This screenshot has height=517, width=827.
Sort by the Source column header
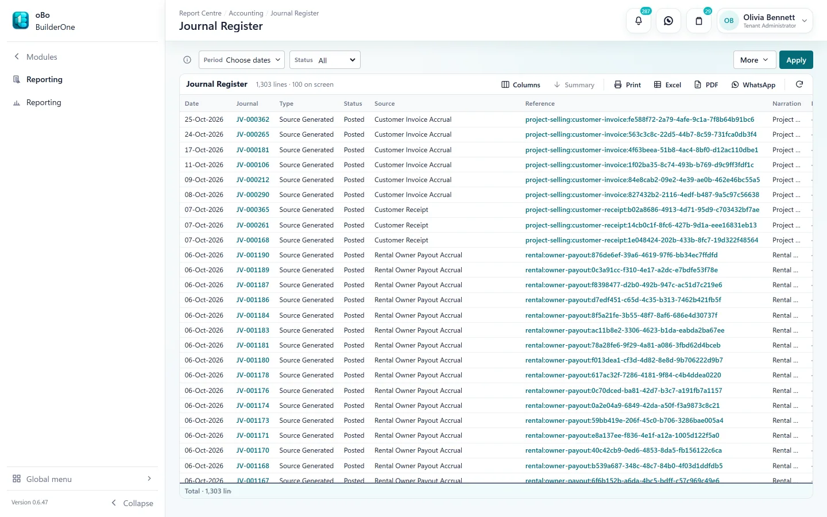tap(384, 103)
